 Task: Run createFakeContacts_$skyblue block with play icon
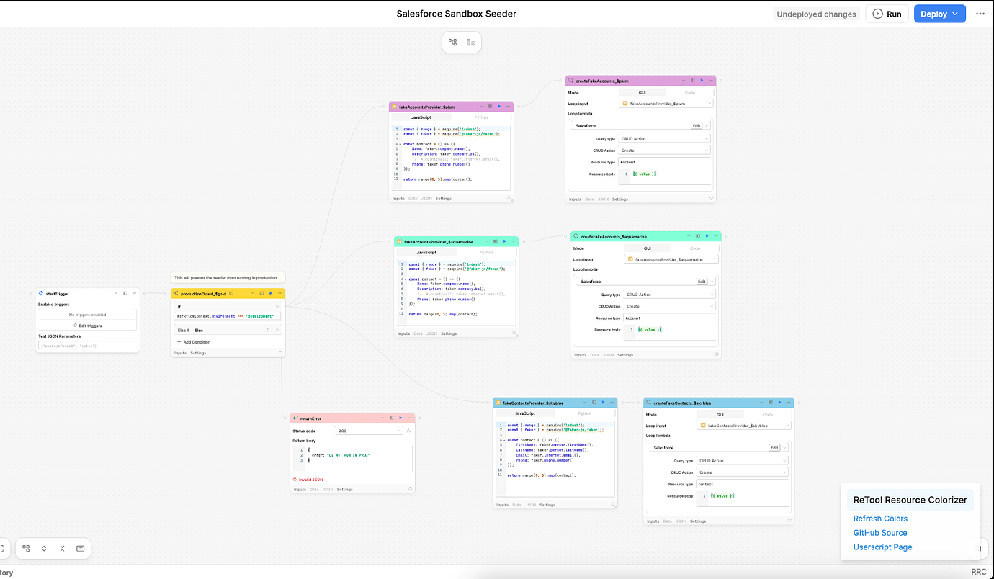pyautogui.click(x=779, y=403)
